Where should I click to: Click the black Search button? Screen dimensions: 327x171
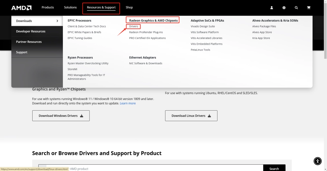tap(274, 168)
